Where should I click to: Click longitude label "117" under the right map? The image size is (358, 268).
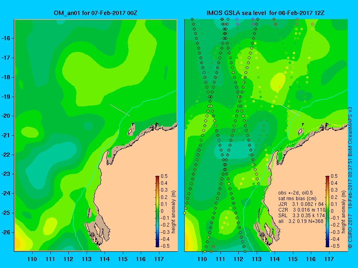point(329,259)
